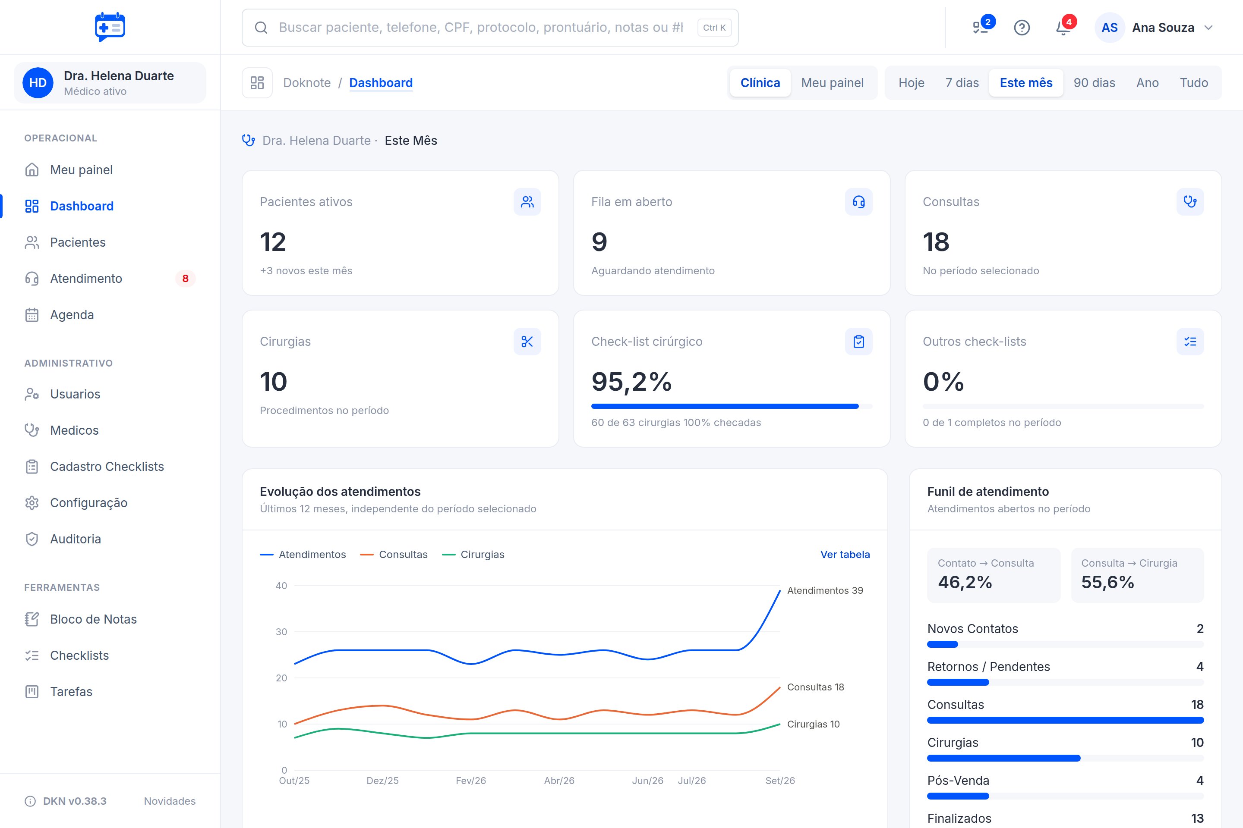Toggle the Atendimentos chart legend

tap(303, 555)
